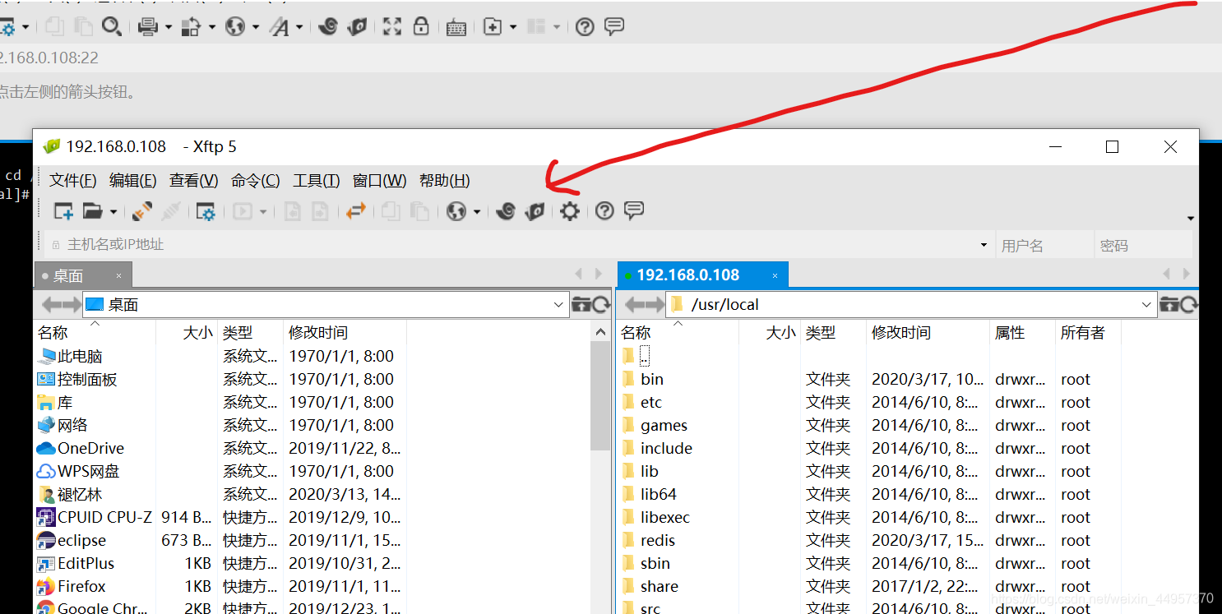This screenshot has width=1222, height=614.
Task: Click forward arrow in remote /usr/local pane
Action: coord(655,305)
